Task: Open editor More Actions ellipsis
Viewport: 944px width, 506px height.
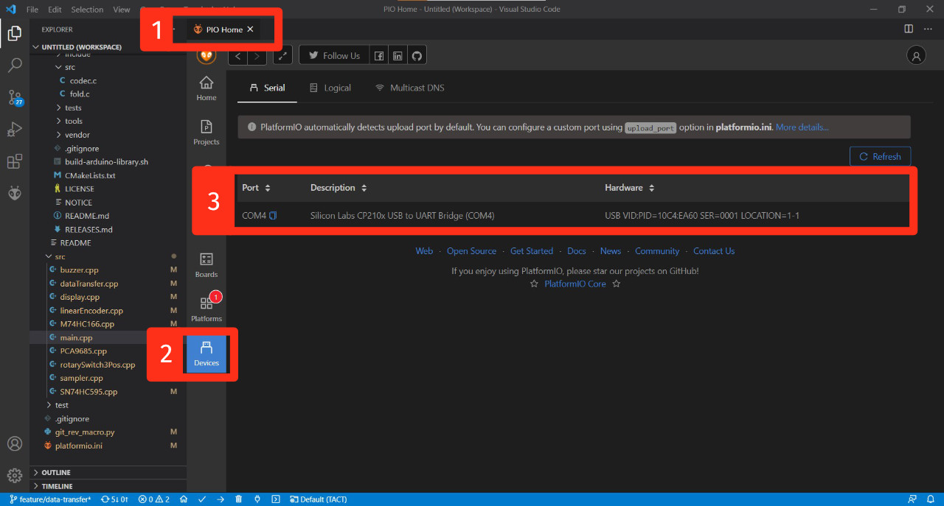Action: (928, 29)
